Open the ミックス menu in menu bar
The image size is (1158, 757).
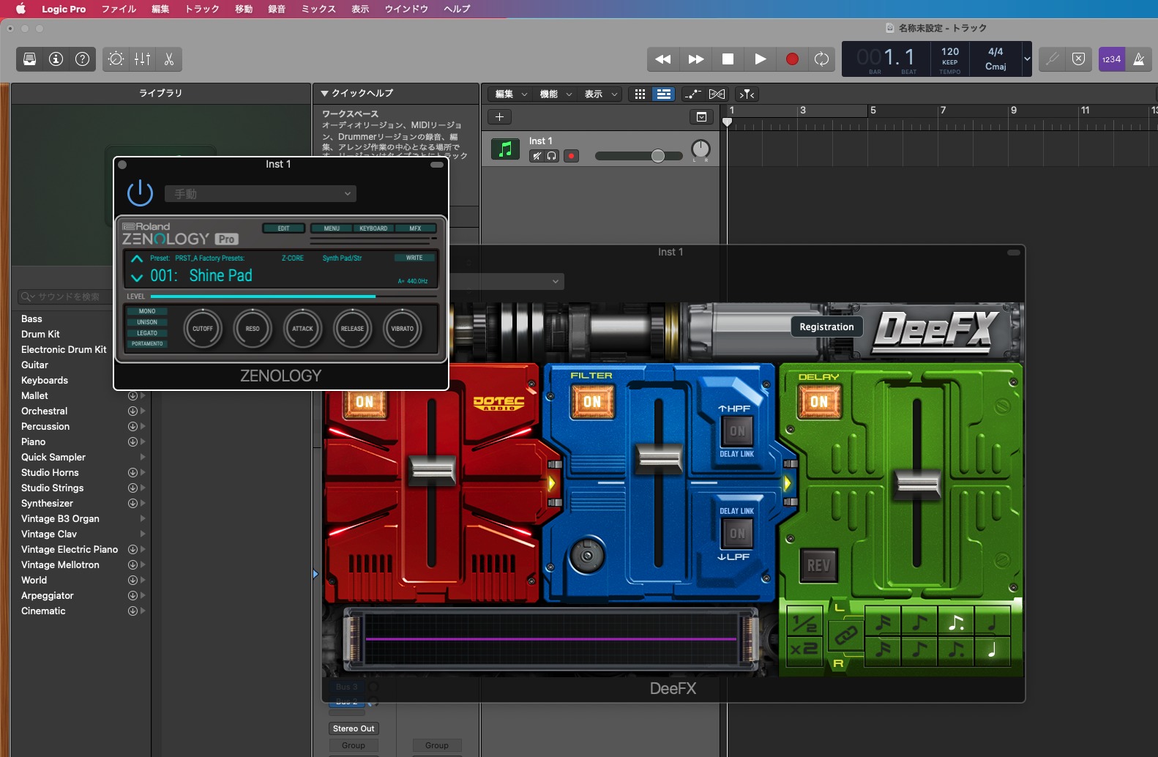click(318, 9)
